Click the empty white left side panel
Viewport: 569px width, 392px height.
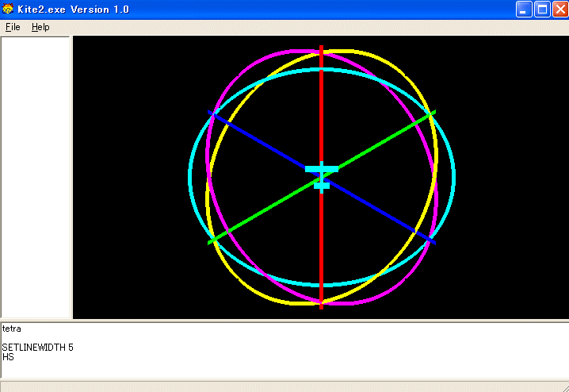click(x=35, y=177)
